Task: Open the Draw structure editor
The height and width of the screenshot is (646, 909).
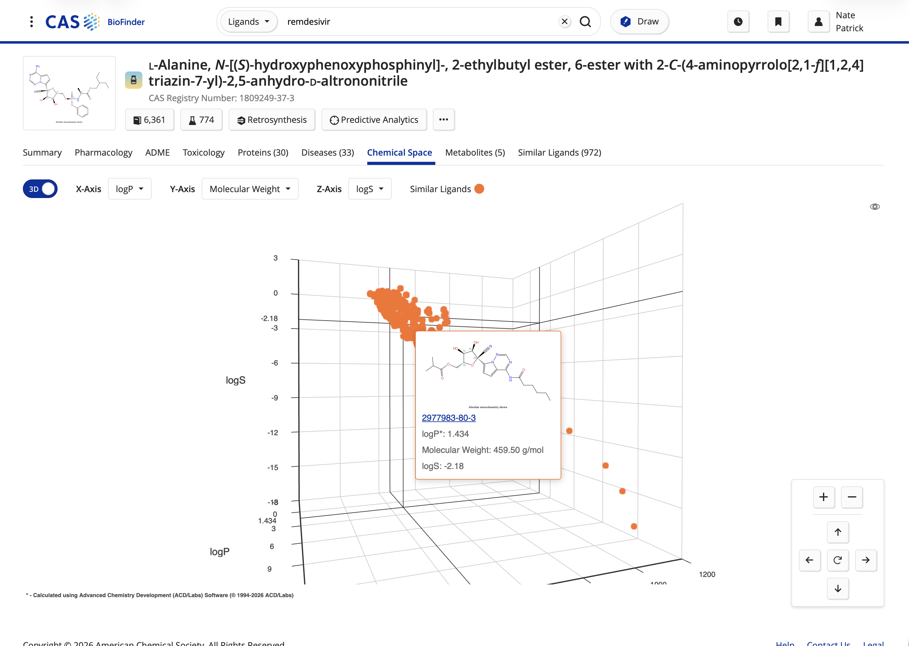Action: (639, 21)
